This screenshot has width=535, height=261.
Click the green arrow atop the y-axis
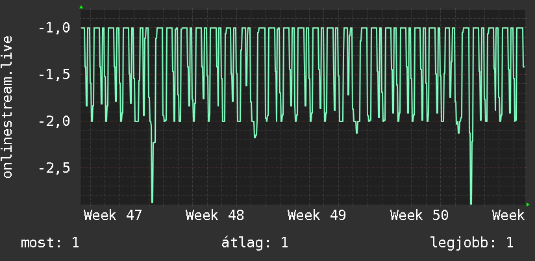tap(81, 7)
